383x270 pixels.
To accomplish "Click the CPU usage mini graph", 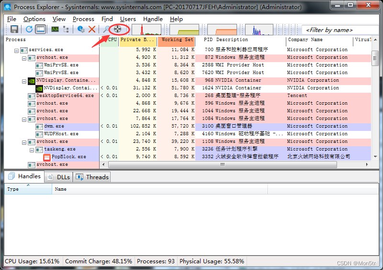I will click(x=146, y=30).
